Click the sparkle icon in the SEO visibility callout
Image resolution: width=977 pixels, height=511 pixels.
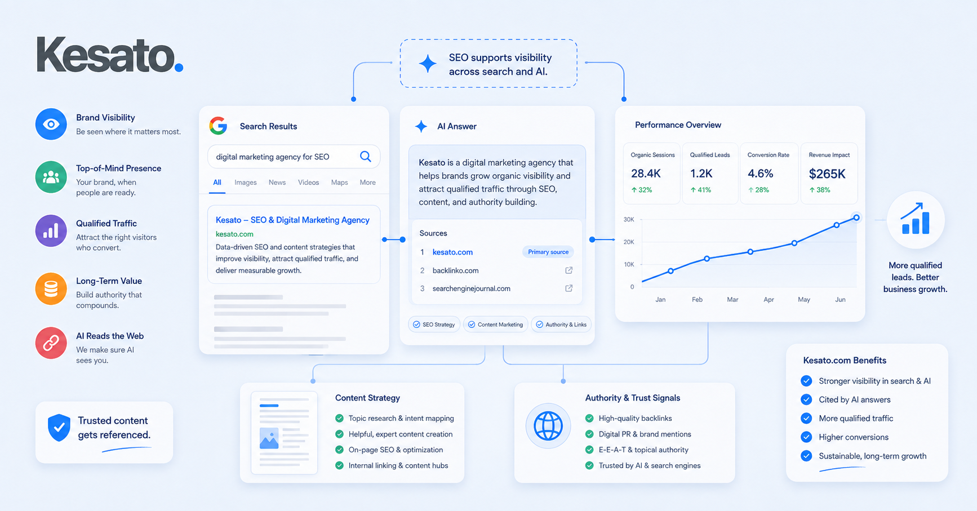point(428,64)
